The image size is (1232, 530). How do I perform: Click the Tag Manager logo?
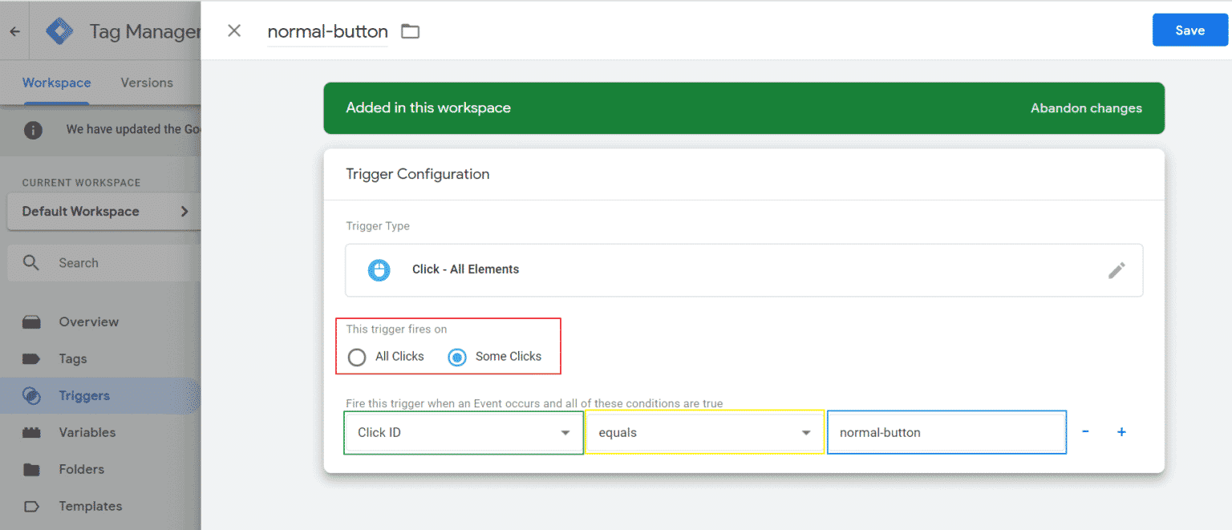pyautogui.click(x=60, y=30)
